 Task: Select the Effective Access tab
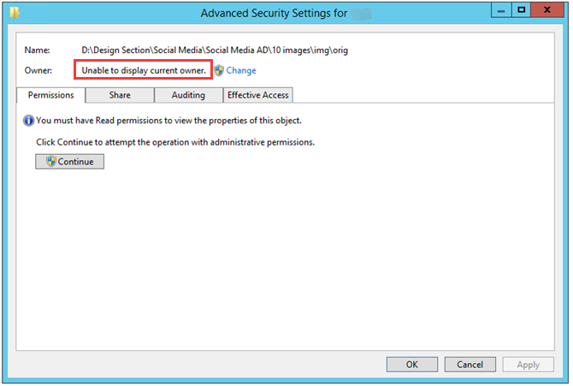(258, 95)
